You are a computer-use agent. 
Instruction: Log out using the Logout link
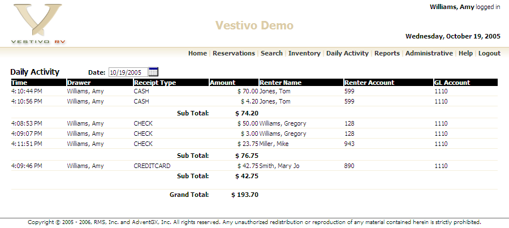point(490,53)
